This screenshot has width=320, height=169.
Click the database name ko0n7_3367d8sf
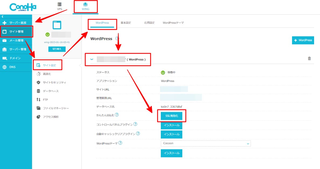[x=172, y=107]
